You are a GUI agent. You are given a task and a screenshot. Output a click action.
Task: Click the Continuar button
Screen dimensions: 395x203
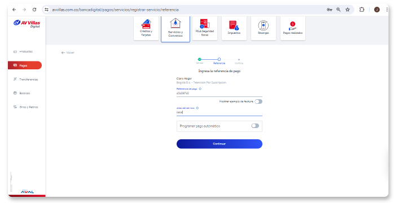(x=220, y=144)
